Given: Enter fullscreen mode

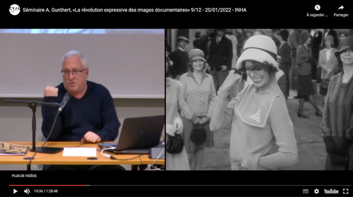Looking at the screenshot, I should pyautogui.click(x=346, y=191).
